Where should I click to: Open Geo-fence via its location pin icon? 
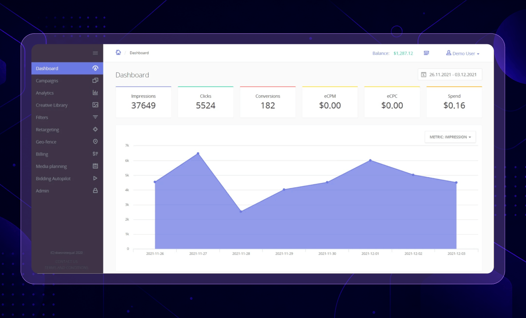(x=95, y=142)
